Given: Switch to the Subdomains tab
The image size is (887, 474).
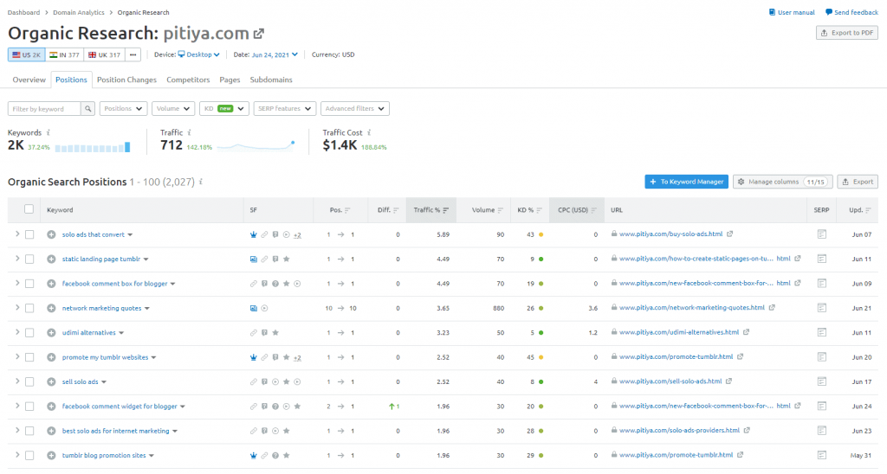Looking at the screenshot, I should tap(271, 80).
